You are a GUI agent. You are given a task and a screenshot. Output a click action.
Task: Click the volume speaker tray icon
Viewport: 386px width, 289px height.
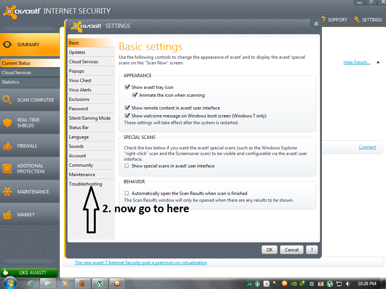point(348,284)
